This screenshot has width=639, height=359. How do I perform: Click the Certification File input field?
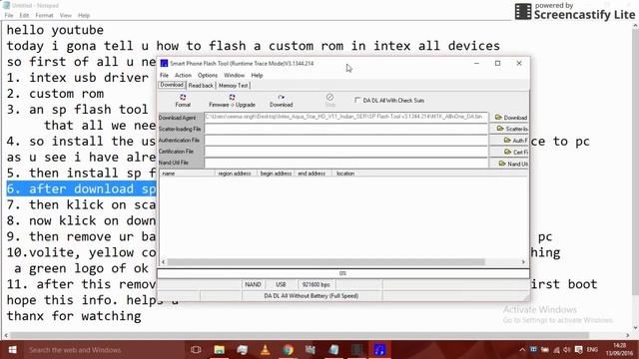345,152
